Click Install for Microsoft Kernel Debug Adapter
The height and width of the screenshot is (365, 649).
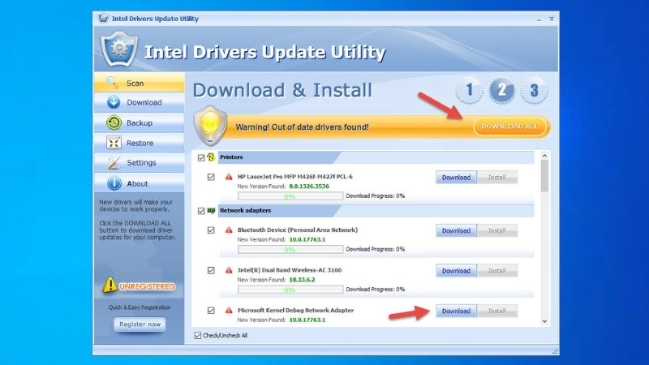(x=497, y=311)
